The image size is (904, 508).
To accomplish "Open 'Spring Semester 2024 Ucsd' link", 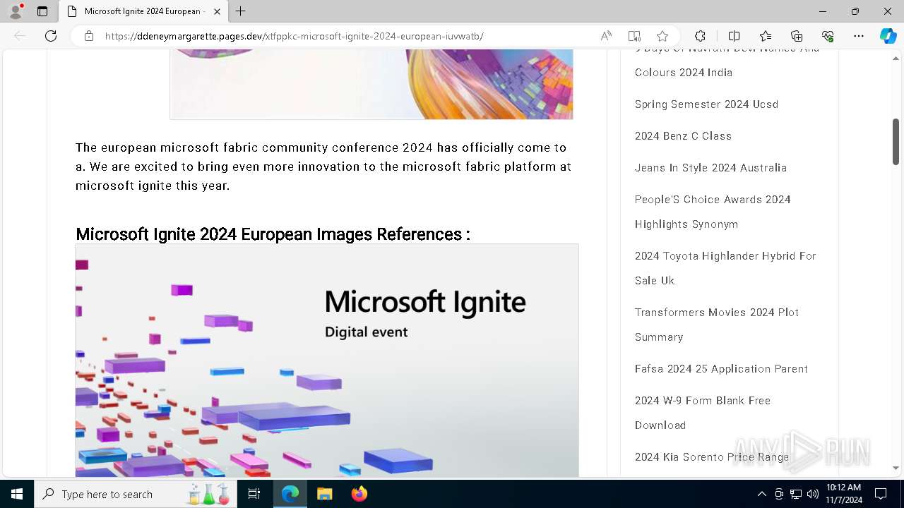I will tap(706, 104).
